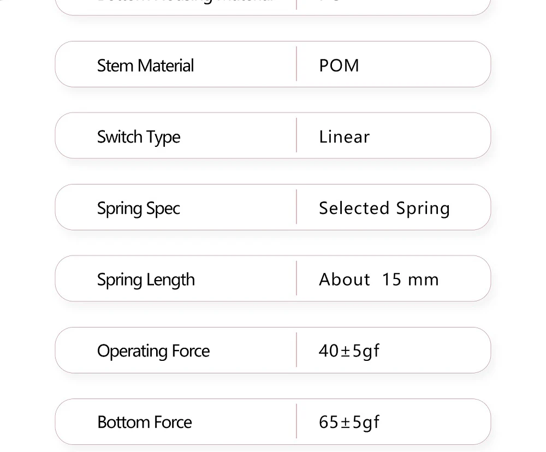Click the "mm" unit in Spring Length value
The width and height of the screenshot is (546, 452).
(x=423, y=281)
